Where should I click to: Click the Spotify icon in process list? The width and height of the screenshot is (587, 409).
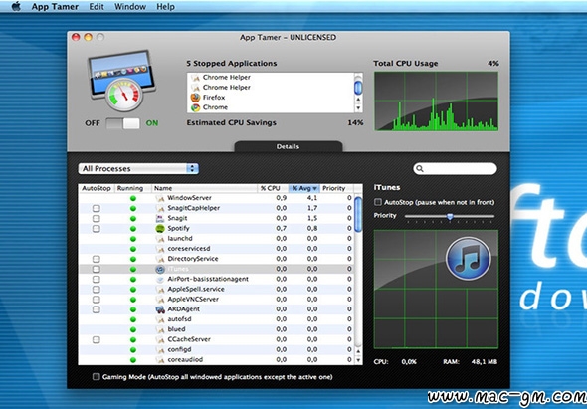click(160, 228)
